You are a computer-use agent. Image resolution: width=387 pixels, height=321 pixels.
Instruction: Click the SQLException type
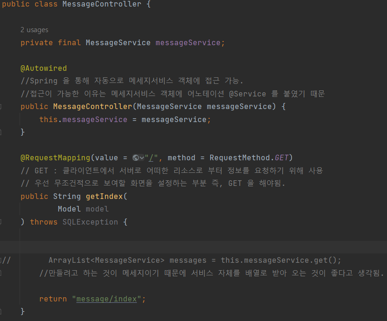point(90,222)
